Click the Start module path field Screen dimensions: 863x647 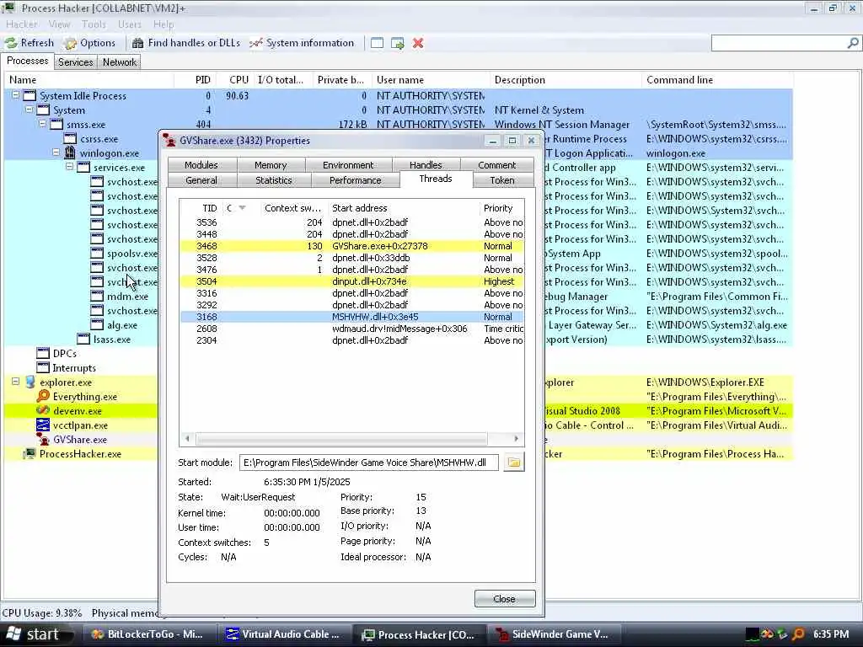click(x=369, y=463)
